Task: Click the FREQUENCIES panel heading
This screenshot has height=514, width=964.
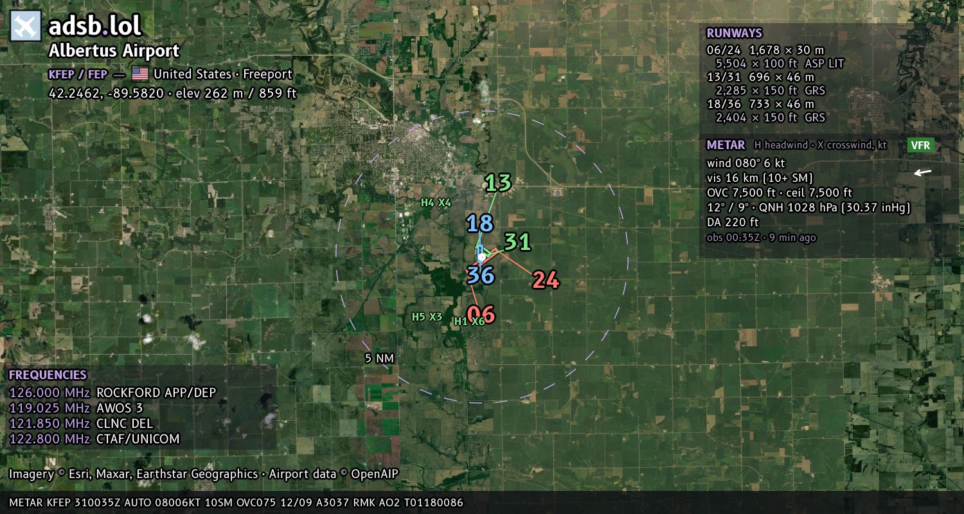Action: coord(48,375)
